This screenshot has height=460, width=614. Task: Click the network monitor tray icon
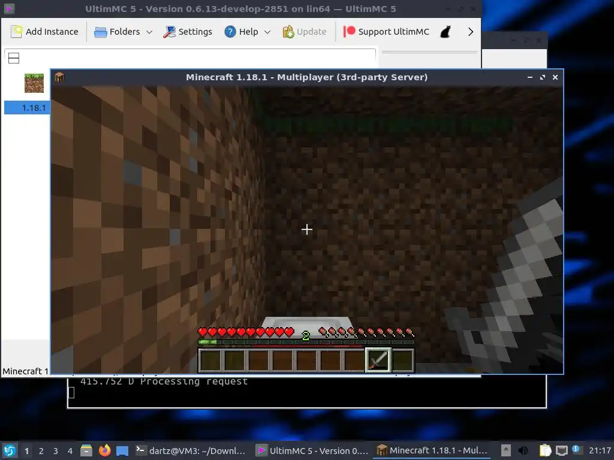tap(561, 450)
